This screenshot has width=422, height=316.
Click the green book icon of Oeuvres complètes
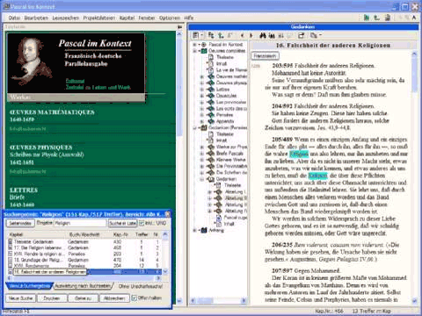tap(204, 51)
